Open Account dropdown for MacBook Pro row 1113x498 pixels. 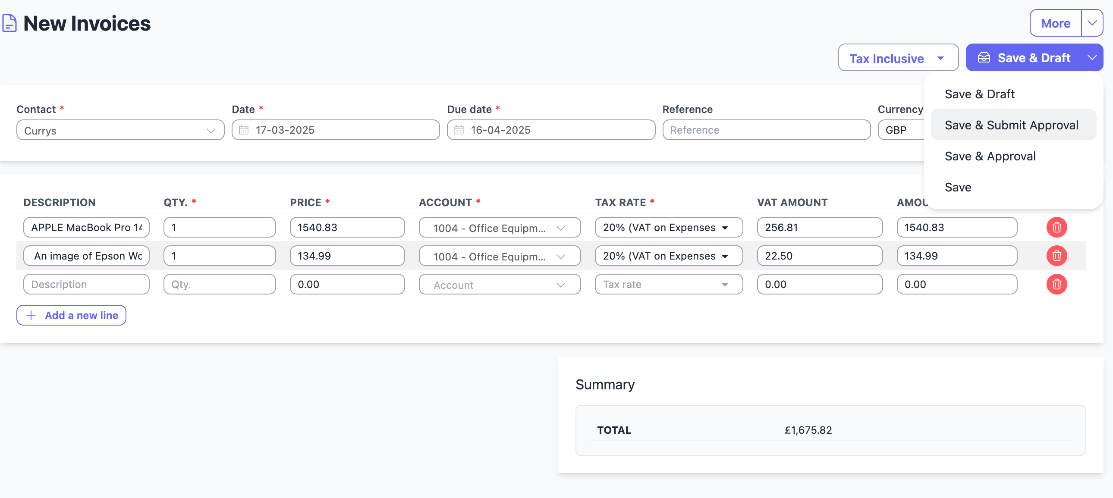pyautogui.click(x=500, y=228)
